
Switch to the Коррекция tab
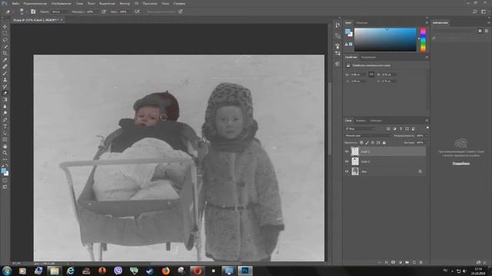368,58
